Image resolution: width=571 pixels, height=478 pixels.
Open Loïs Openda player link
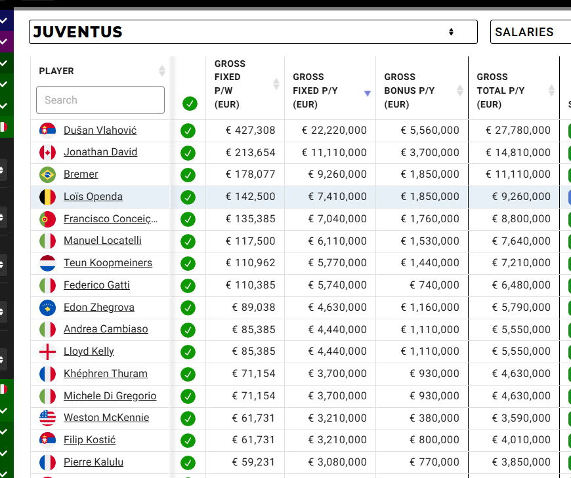tap(93, 197)
